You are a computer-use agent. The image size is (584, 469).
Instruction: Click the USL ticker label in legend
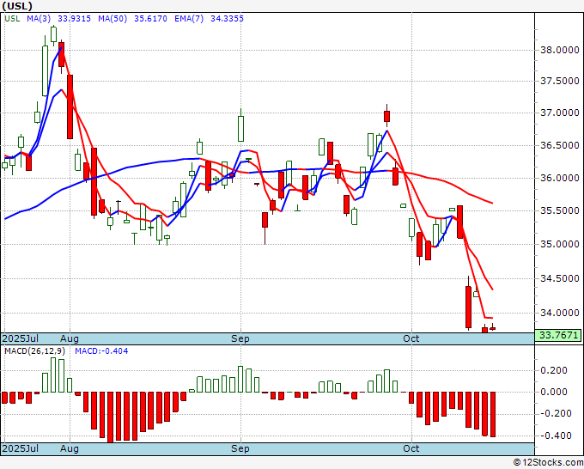pyautogui.click(x=12, y=18)
